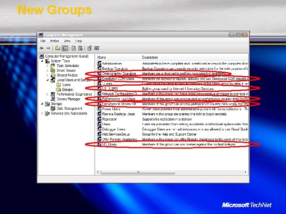Click the Guests group icon
286x214 pixels.
99,84
